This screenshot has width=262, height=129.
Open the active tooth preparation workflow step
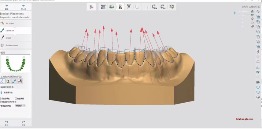120,7
